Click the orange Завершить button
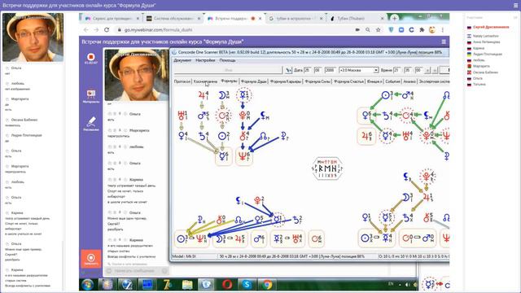Screen dimensions: 521x293 click(90, 259)
